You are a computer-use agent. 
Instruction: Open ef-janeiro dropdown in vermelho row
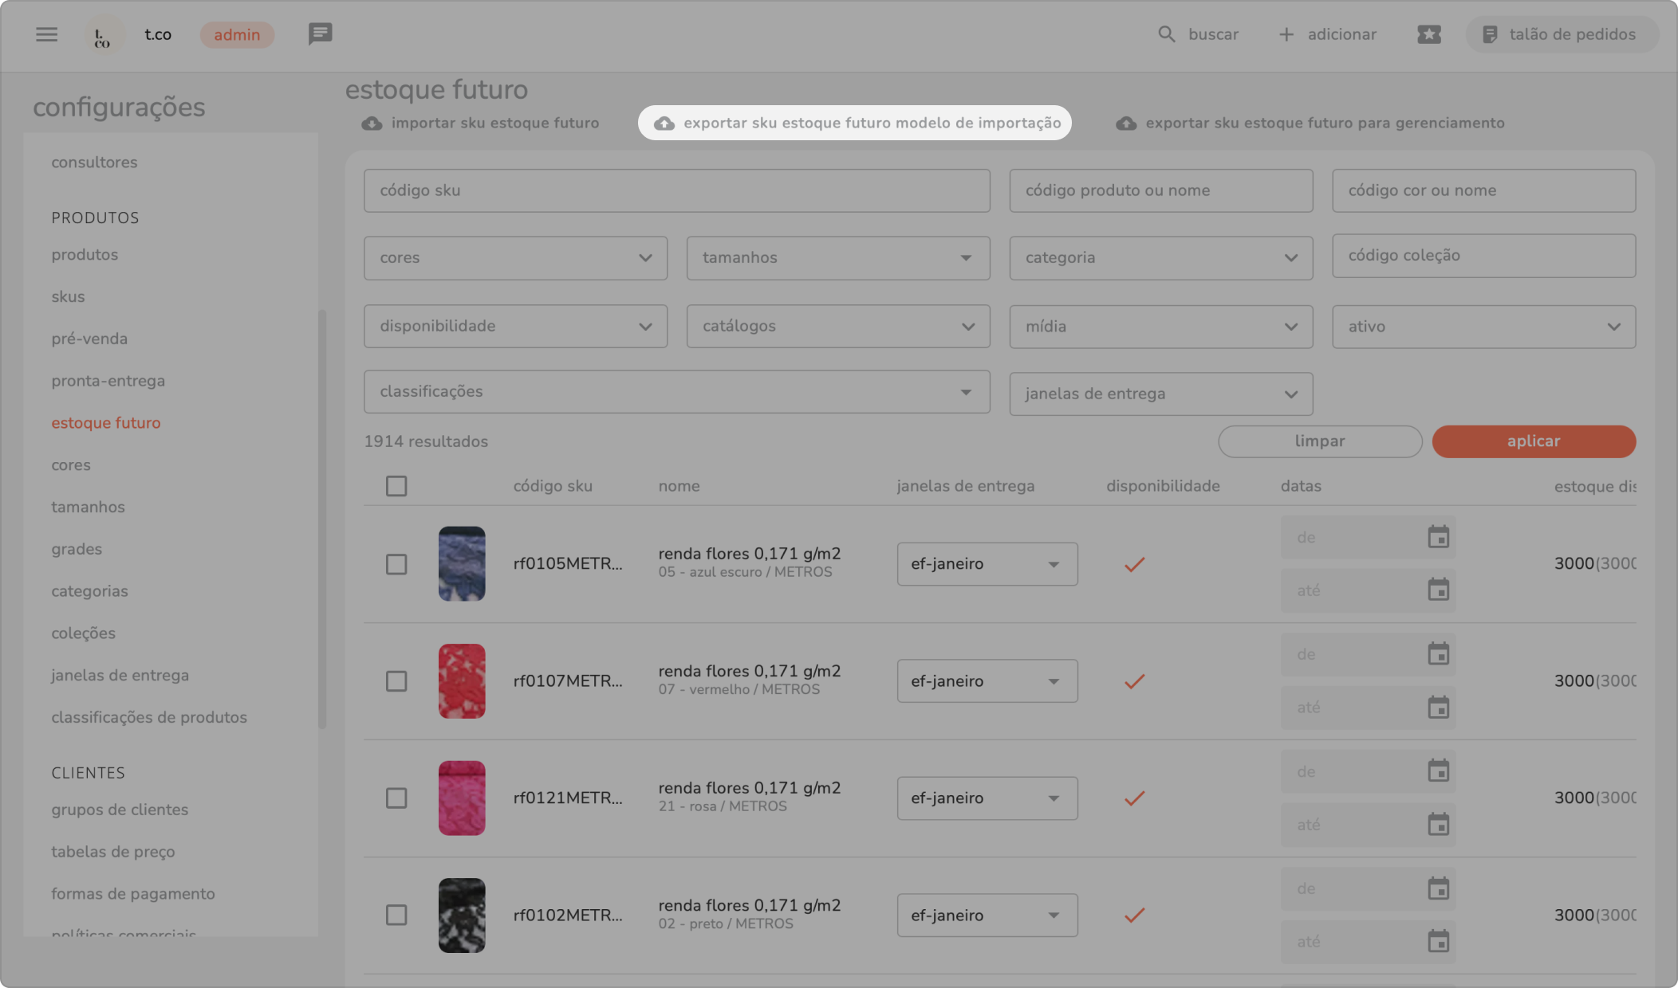pos(987,681)
